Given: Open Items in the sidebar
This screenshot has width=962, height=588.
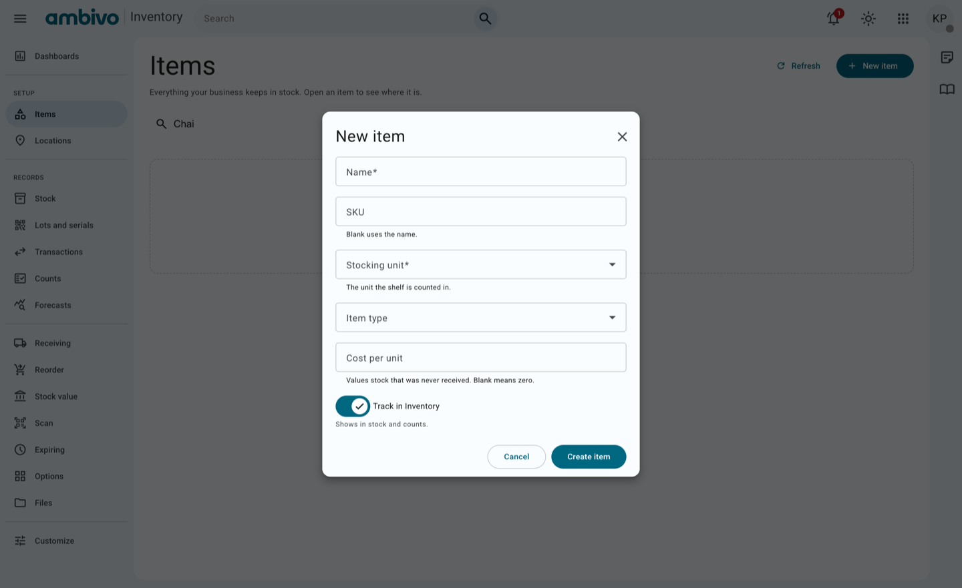Looking at the screenshot, I should tap(66, 114).
